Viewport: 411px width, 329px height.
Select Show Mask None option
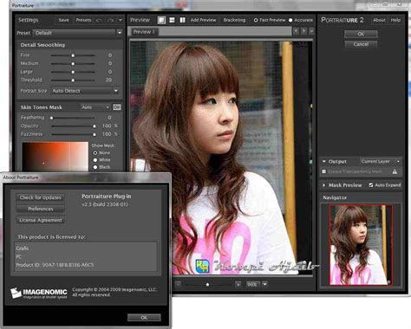[95, 152]
